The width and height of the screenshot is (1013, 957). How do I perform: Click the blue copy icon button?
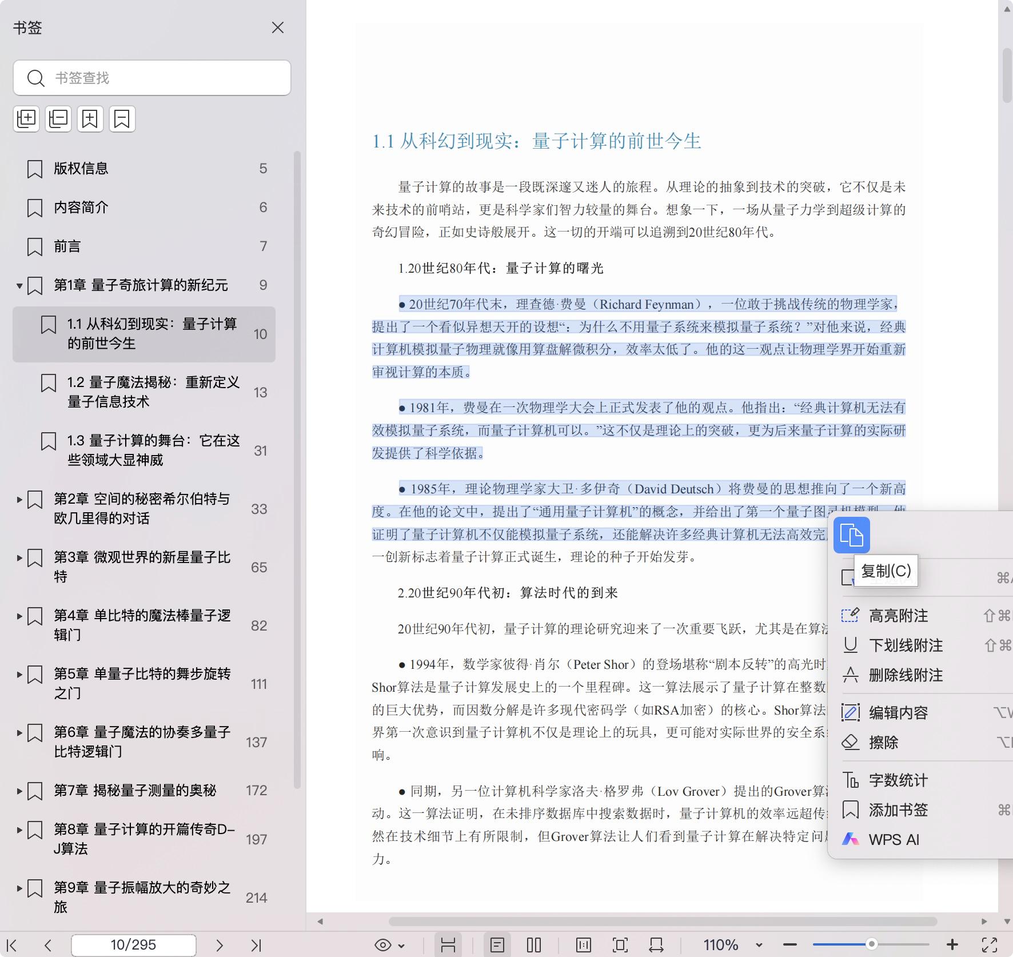pyautogui.click(x=851, y=536)
